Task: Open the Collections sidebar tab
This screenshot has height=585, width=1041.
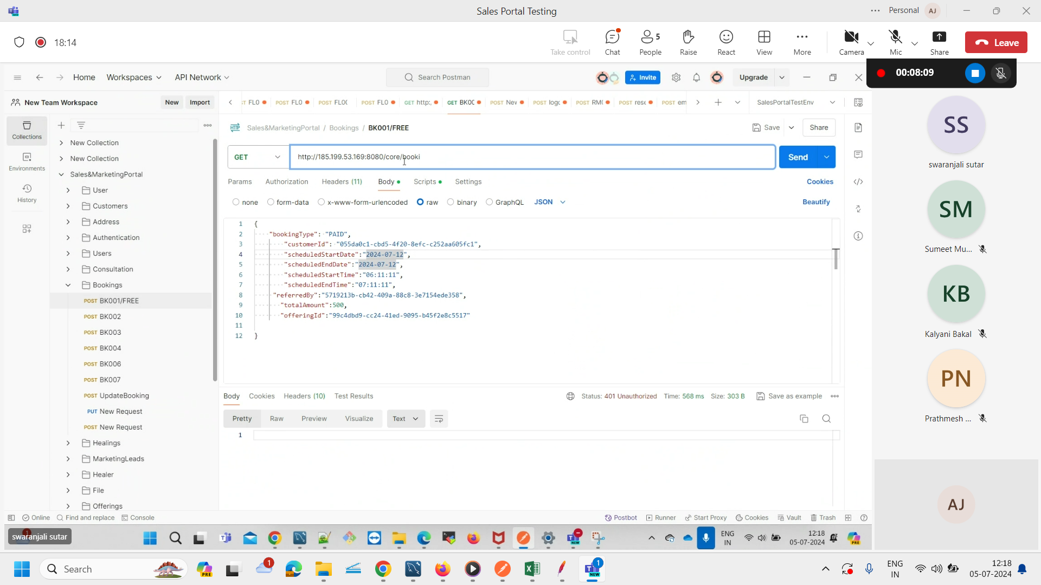Action: click(x=27, y=131)
